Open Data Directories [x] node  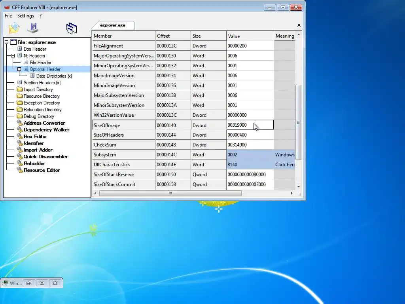54,76
